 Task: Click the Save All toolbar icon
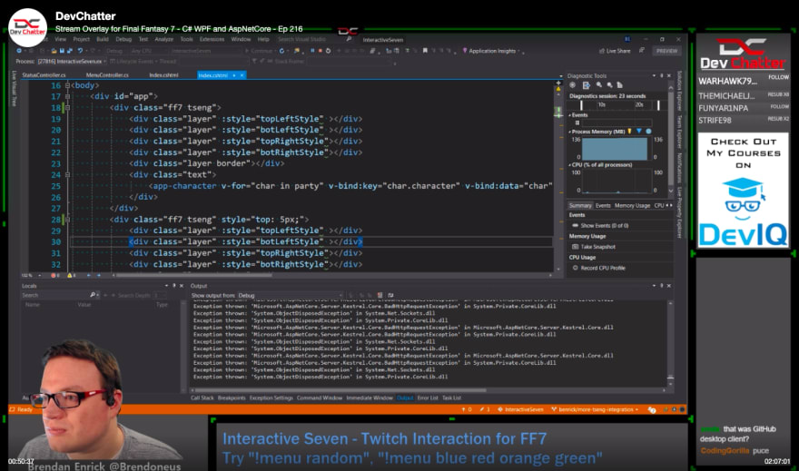69,51
